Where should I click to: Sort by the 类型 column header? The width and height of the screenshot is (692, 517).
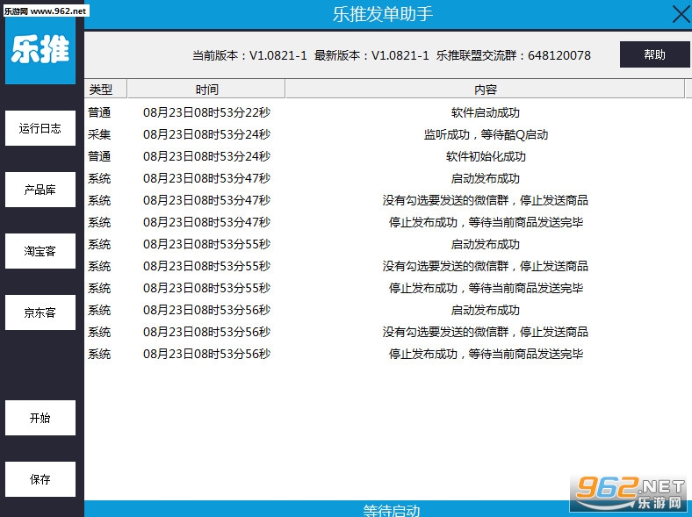click(x=105, y=90)
